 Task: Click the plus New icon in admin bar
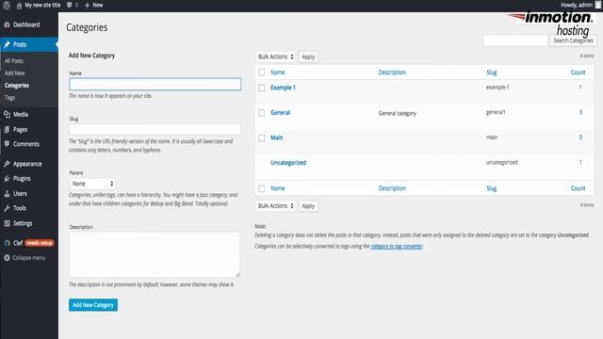coord(88,6)
